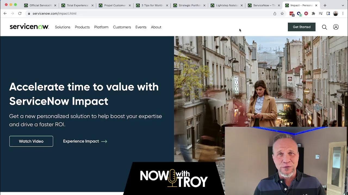Open the share page icon

point(275,13)
